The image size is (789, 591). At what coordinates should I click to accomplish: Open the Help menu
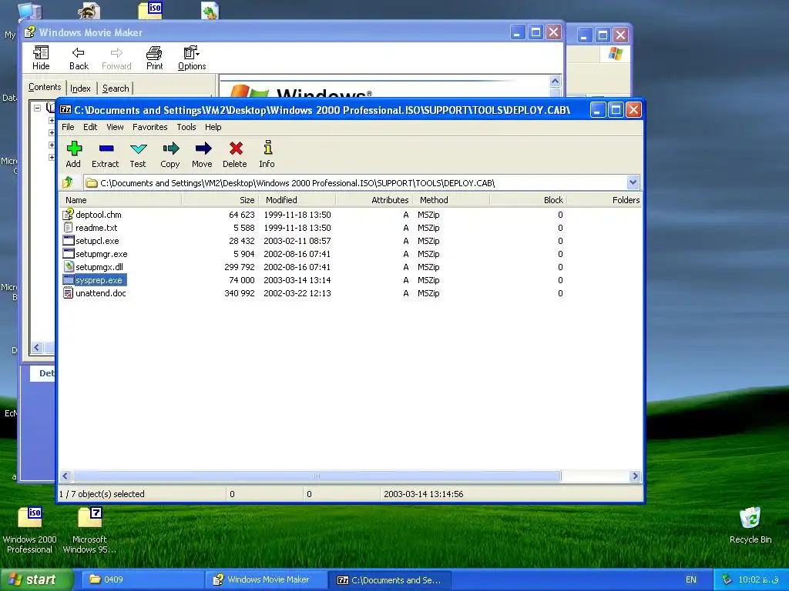[213, 127]
